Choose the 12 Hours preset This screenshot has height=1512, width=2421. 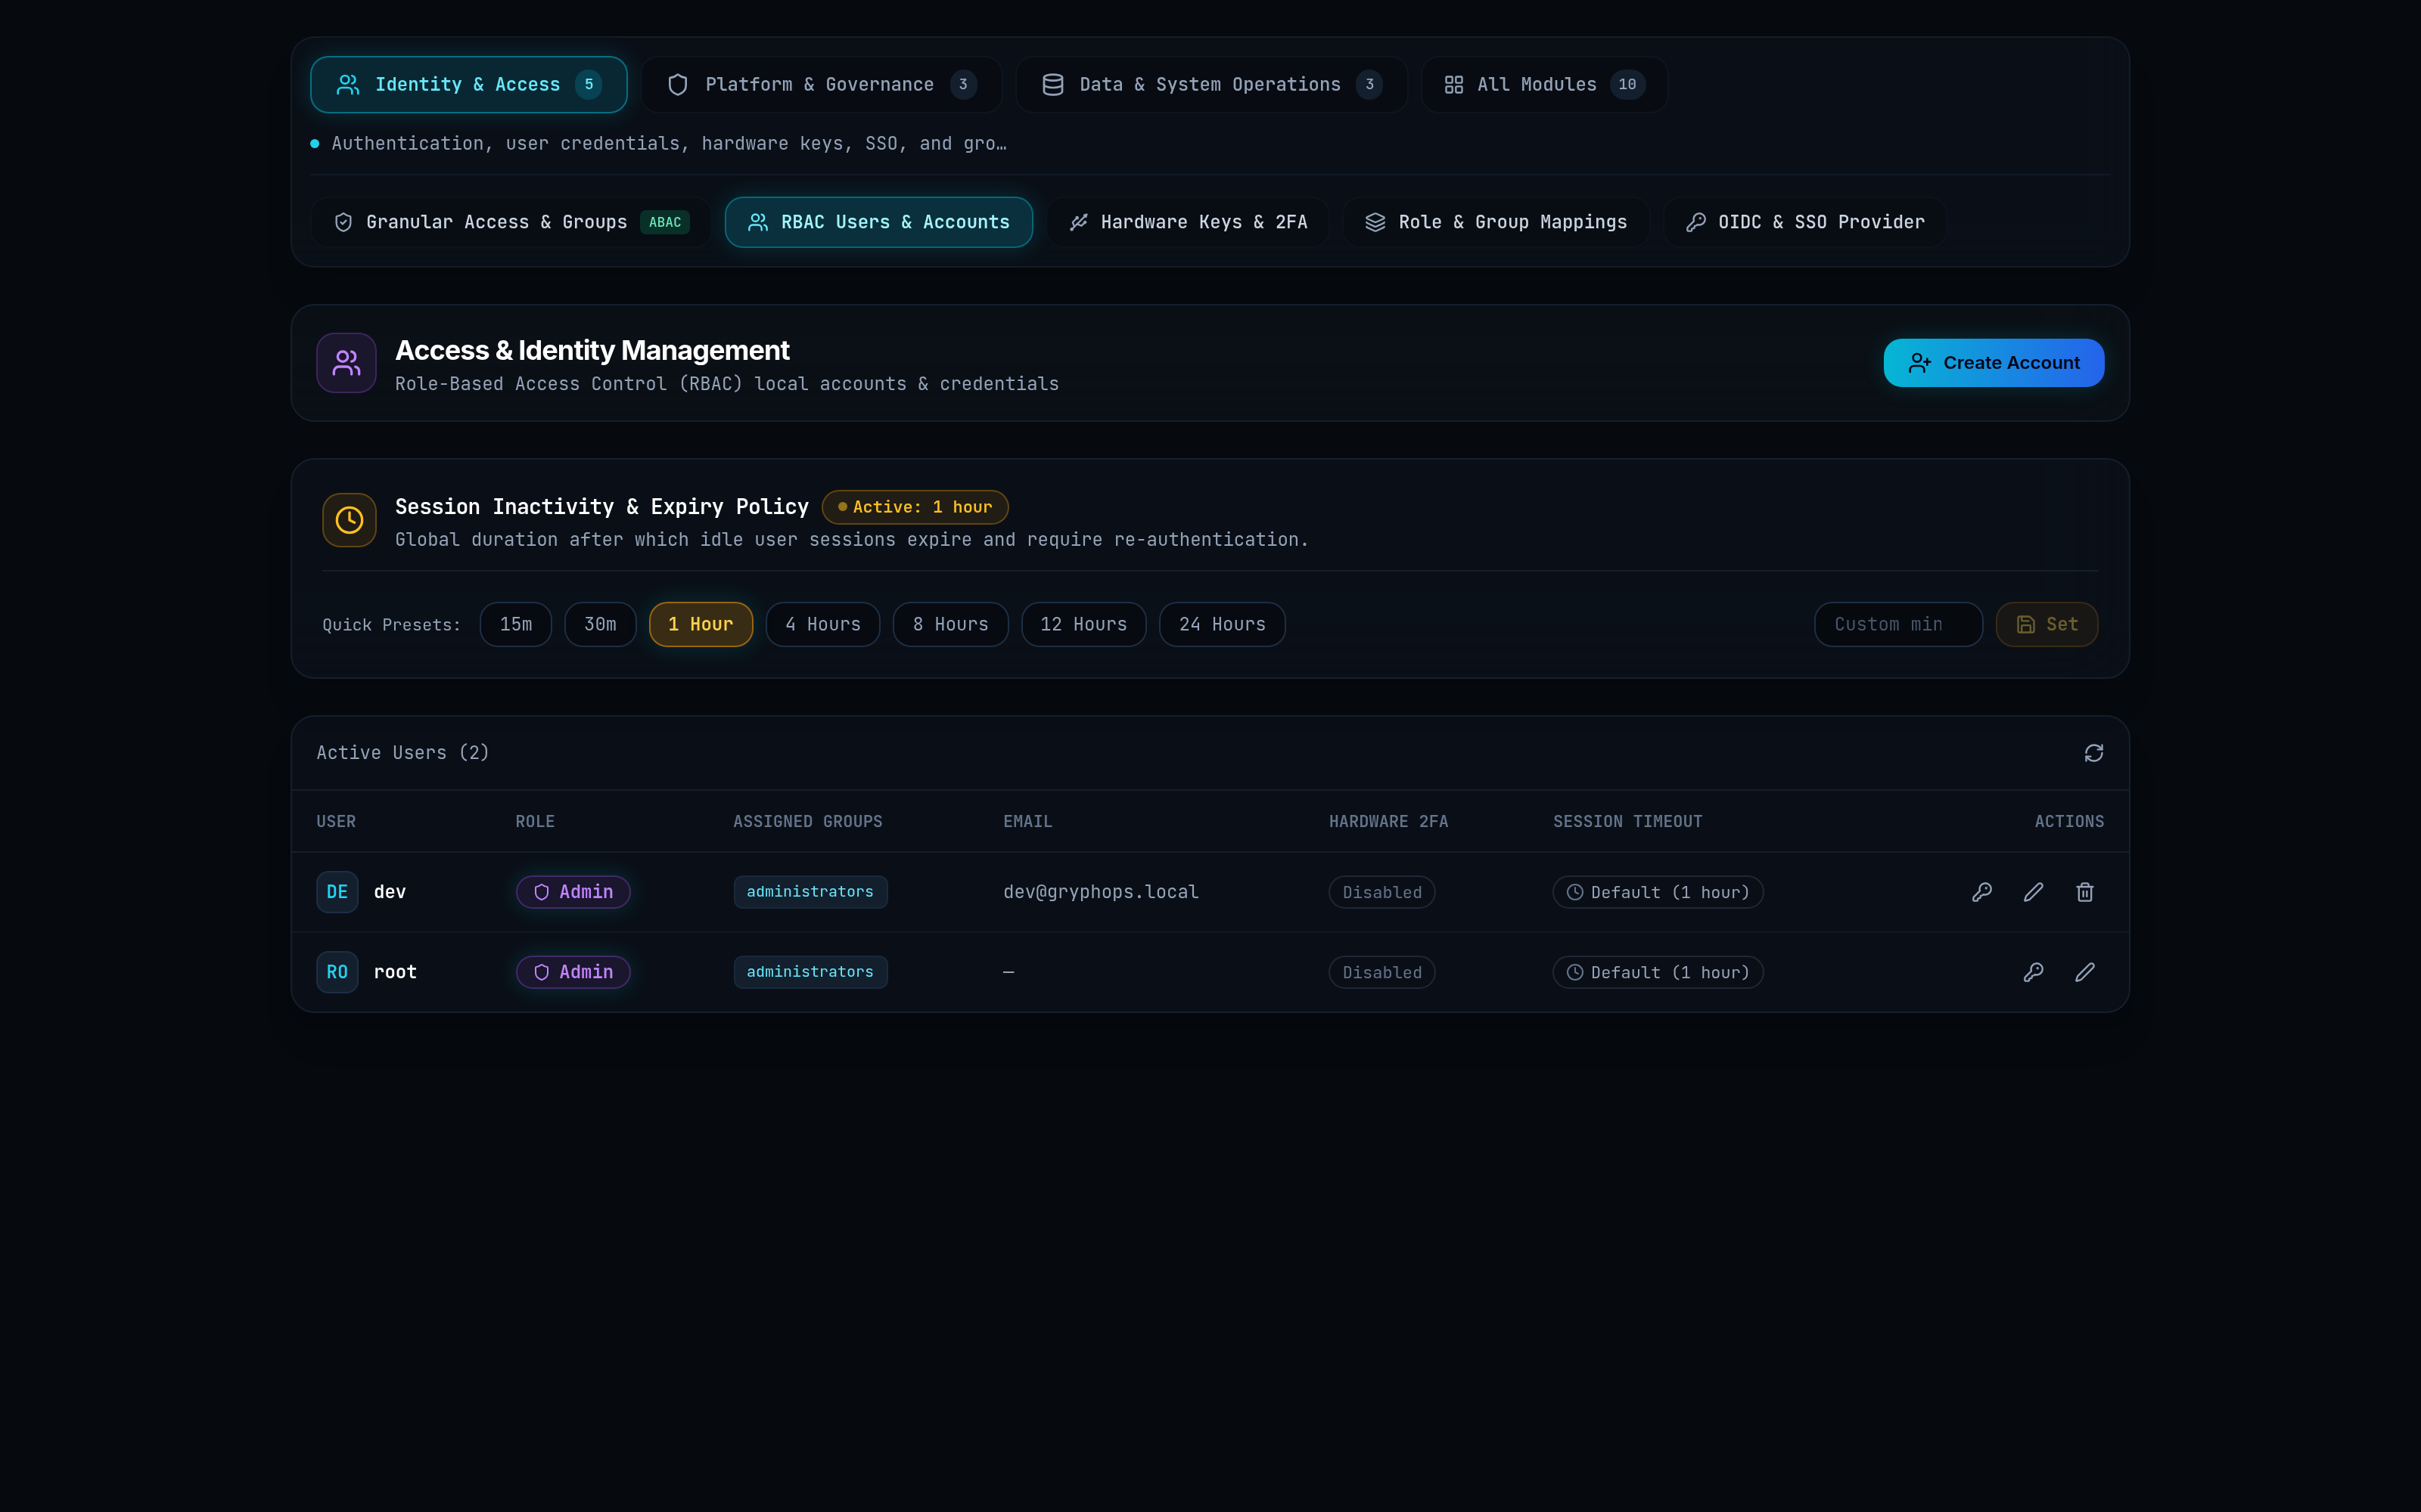click(1083, 624)
